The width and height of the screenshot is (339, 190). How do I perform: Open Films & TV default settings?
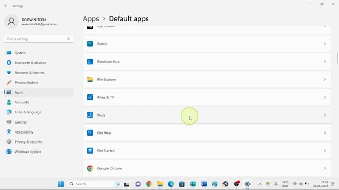point(207,97)
